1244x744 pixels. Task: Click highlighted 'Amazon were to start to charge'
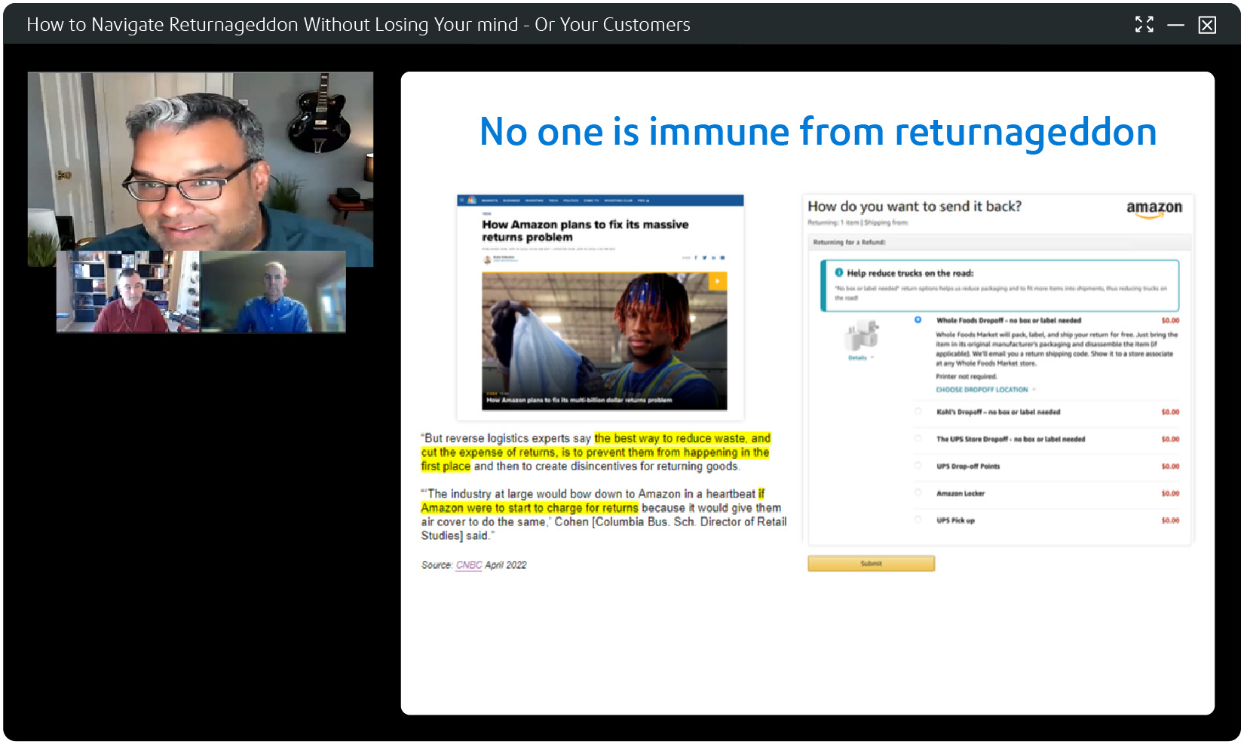pos(529,508)
